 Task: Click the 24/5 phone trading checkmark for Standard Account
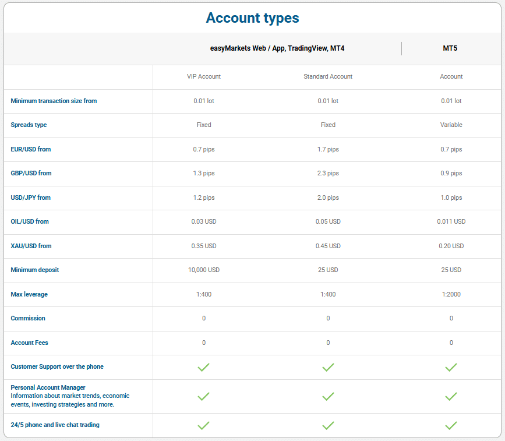point(328,425)
